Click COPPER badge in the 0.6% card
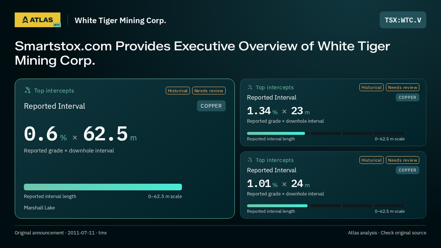 click(x=211, y=106)
